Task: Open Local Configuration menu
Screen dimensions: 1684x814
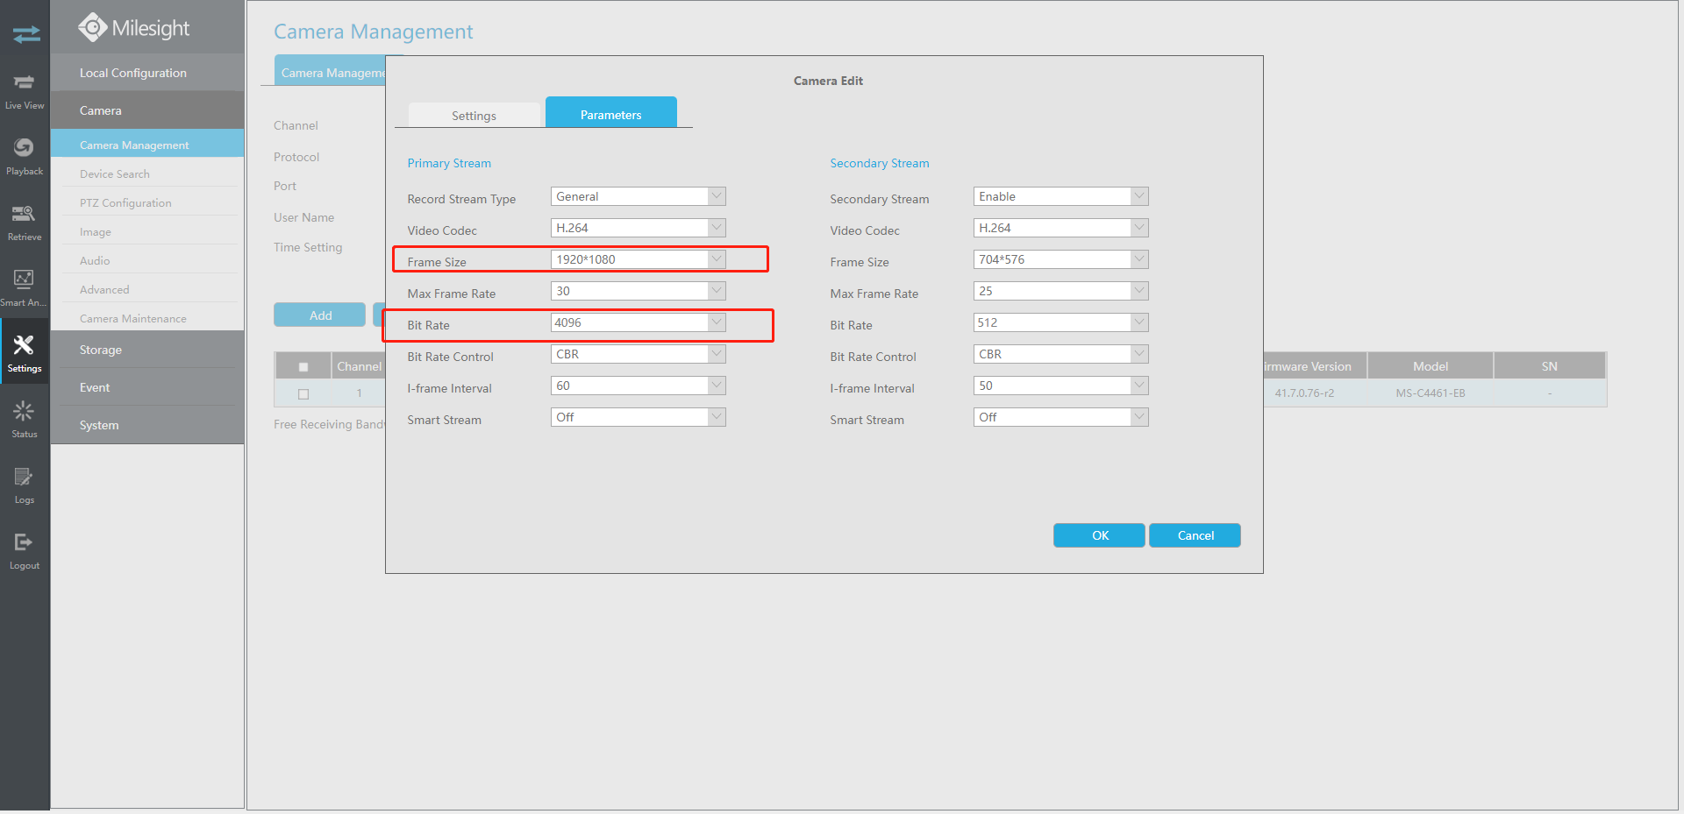Action: click(x=147, y=73)
